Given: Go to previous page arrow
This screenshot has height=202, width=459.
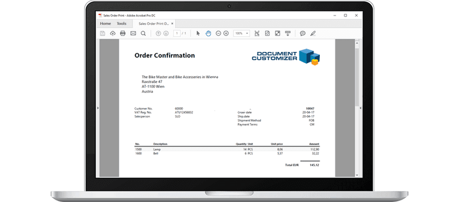Looking at the screenshot, I should (159, 33).
